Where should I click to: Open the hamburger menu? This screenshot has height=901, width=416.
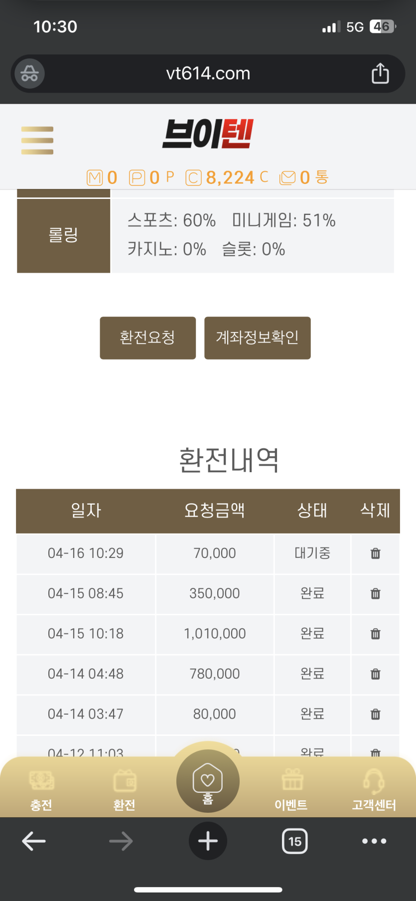tap(37, 140)
